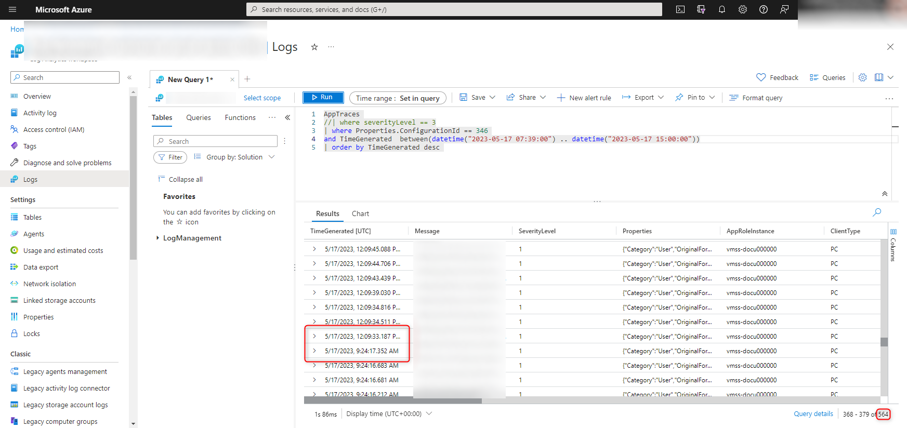Open the Pin to dropdown

coord(695,97)
